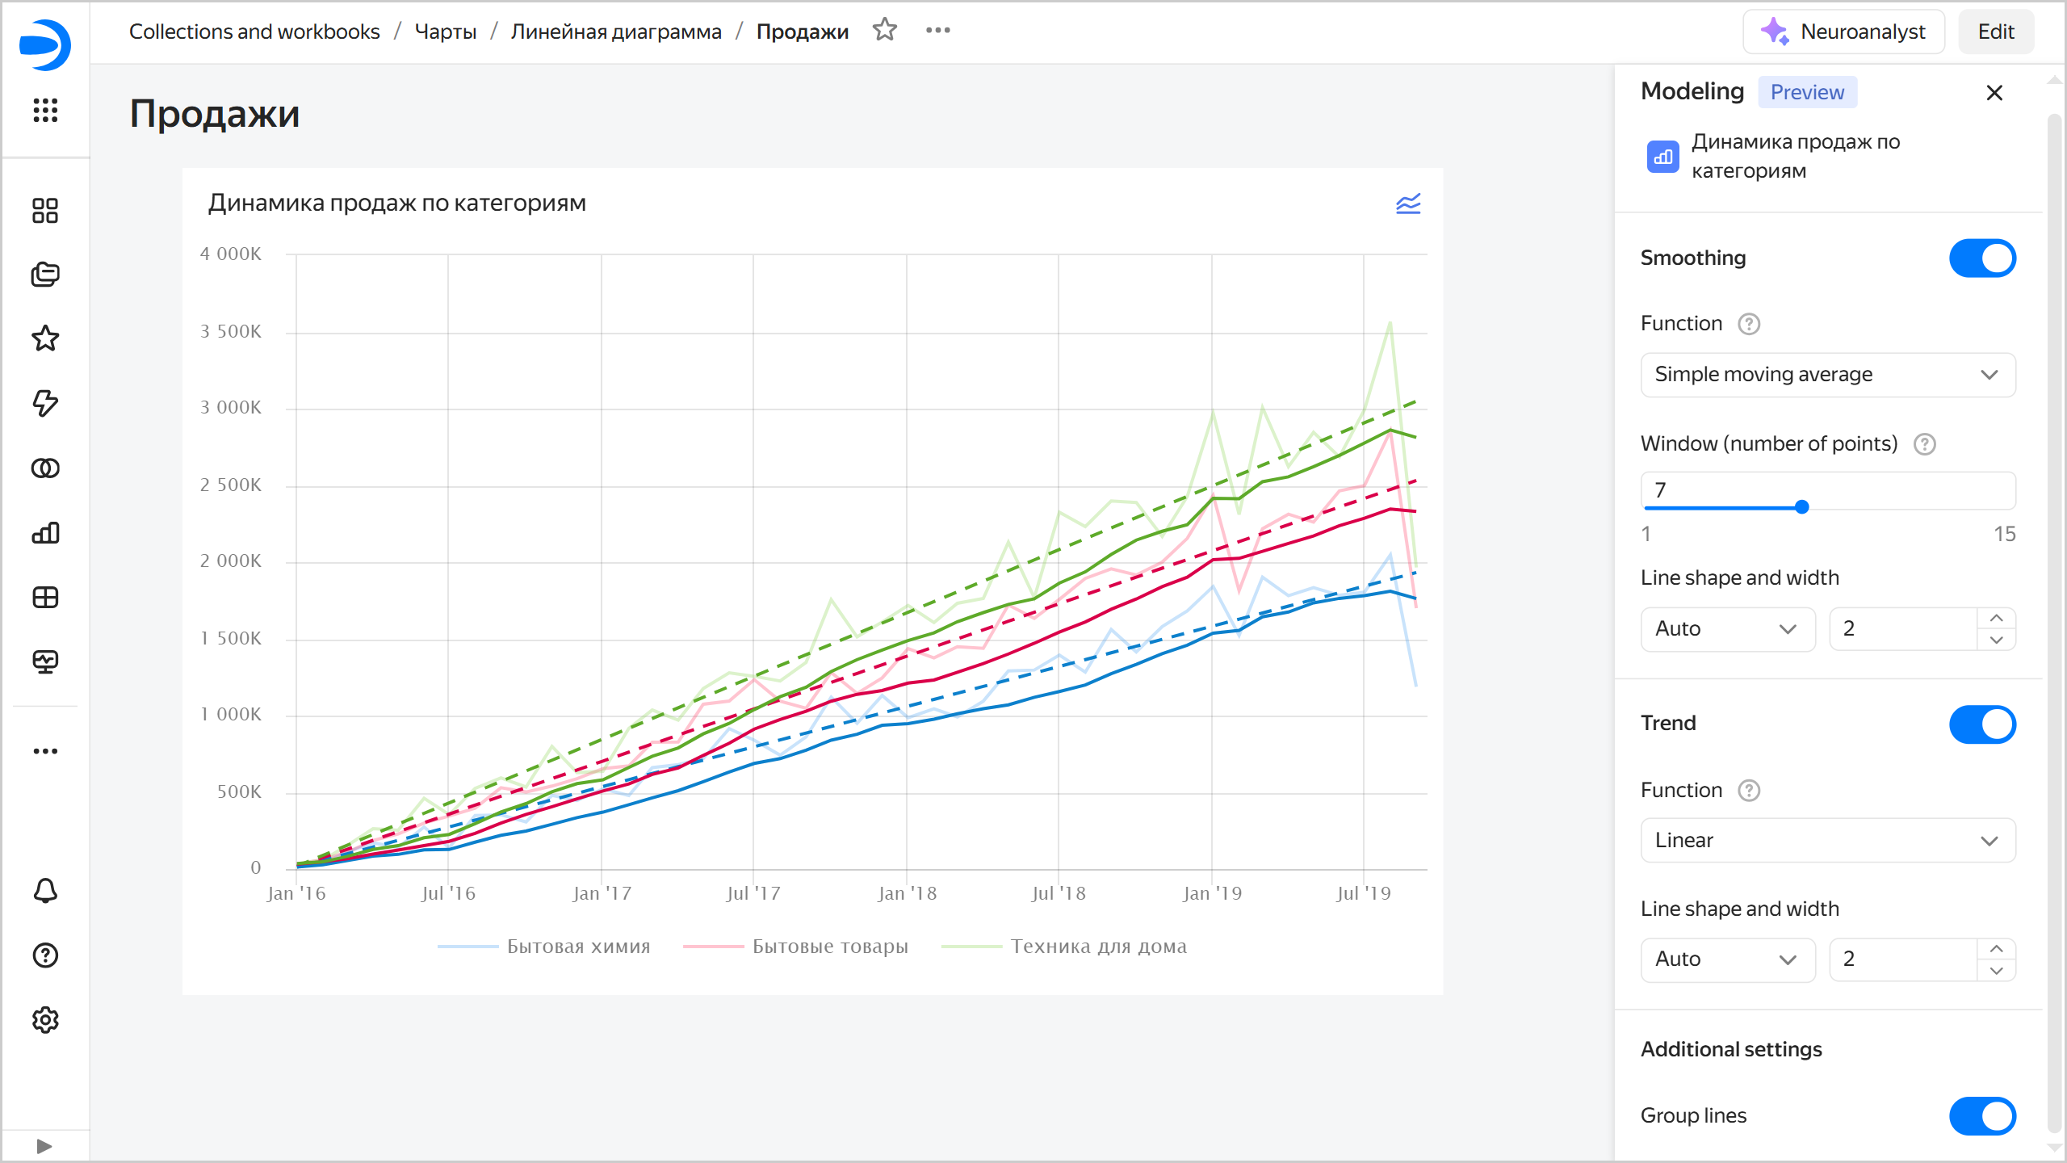This screenshot has width=2067, height=1163.
Task: Expand the Linear trend function dropdown
Action: coord(1827,841)
